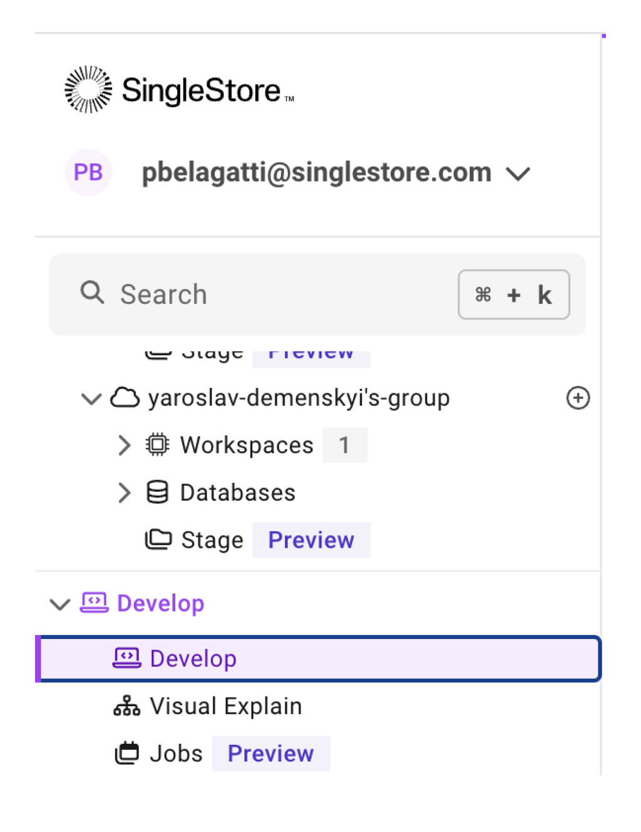641x832 pixels.
Task: Open the pbelagatti@singlestore.com account dropdown
Action: pyautogui.click(x=518, y=174)
